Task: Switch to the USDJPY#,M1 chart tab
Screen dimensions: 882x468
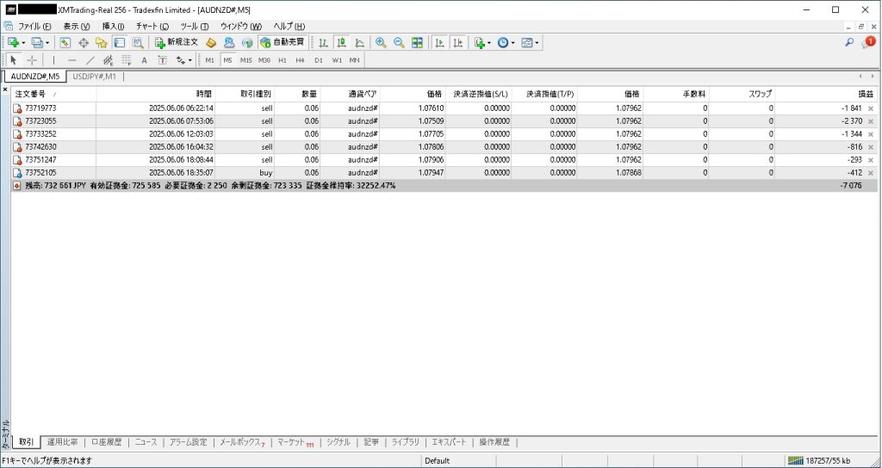Action: [95, 77]
